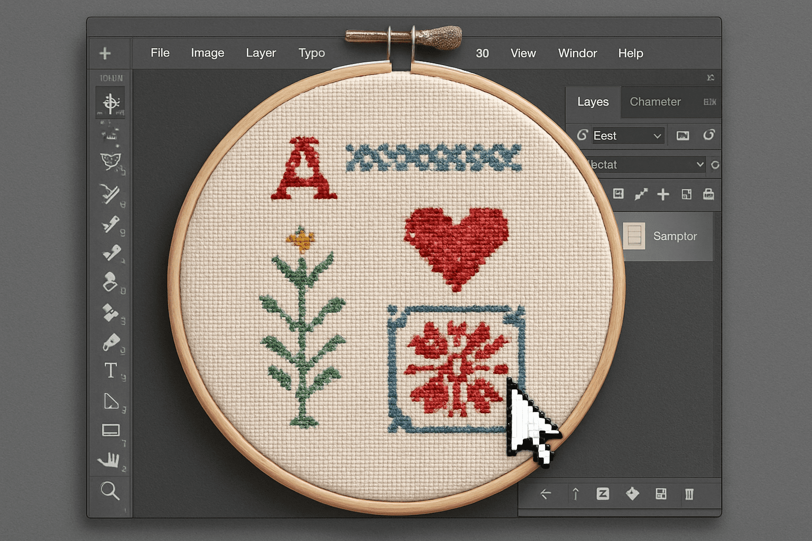Click the up arrow icon in bottom bar
The height and width of the screenshot is (541, 812).
pos(576,494)
